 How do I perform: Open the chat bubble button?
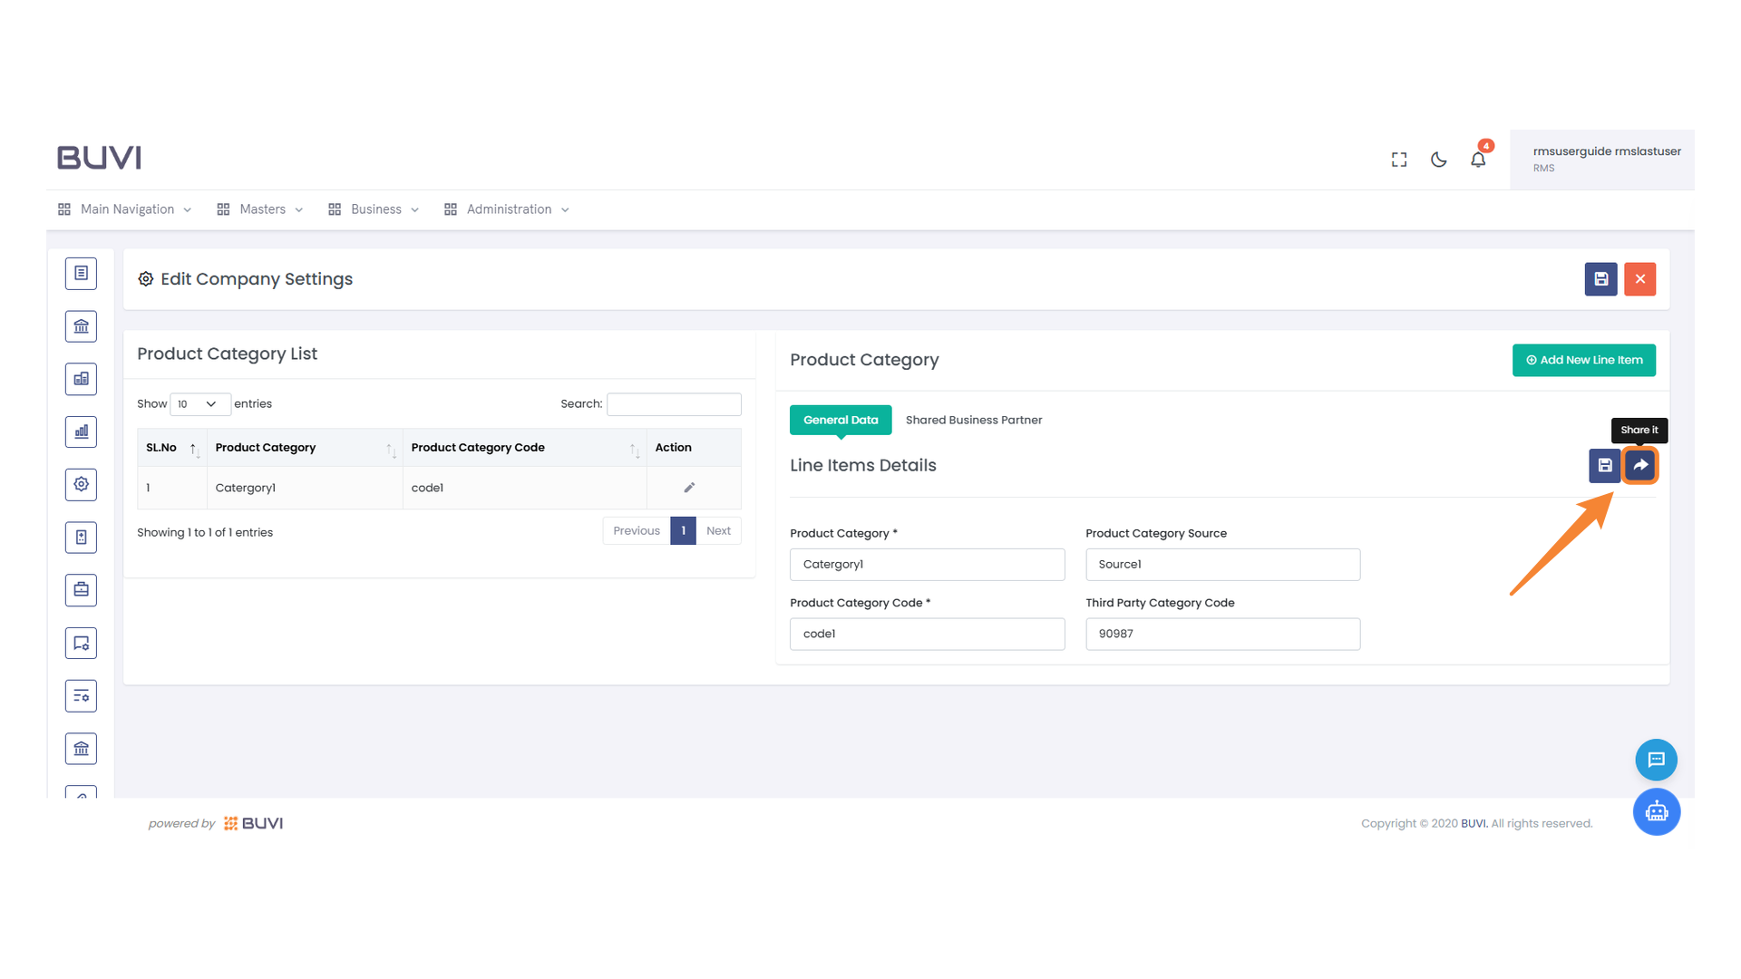[1656, 760]
